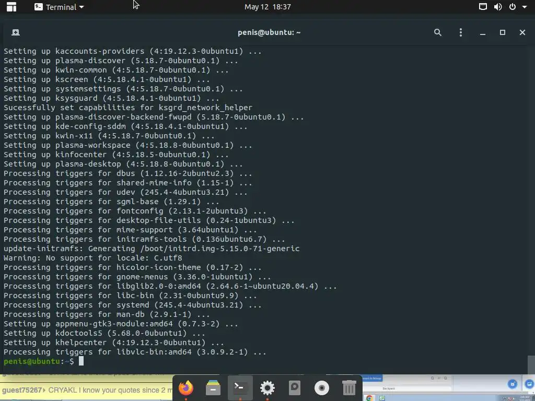Click the line 'Setting up kaccounts-providers'
Image resolution: width=535 pixels, height=401 pixels.
tap(132, 51)
